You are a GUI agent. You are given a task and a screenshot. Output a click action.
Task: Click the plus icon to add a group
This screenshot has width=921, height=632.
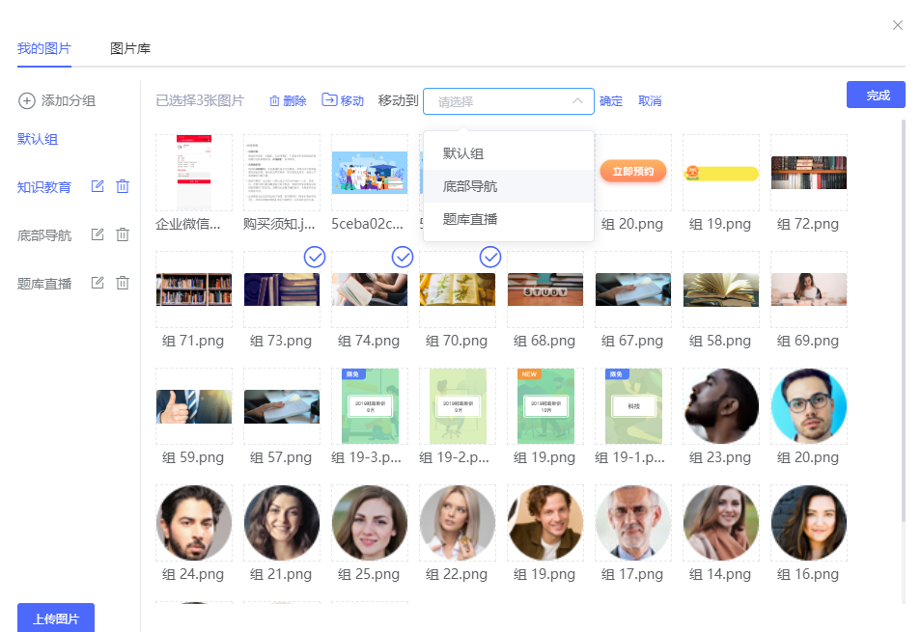coord(27,101)
